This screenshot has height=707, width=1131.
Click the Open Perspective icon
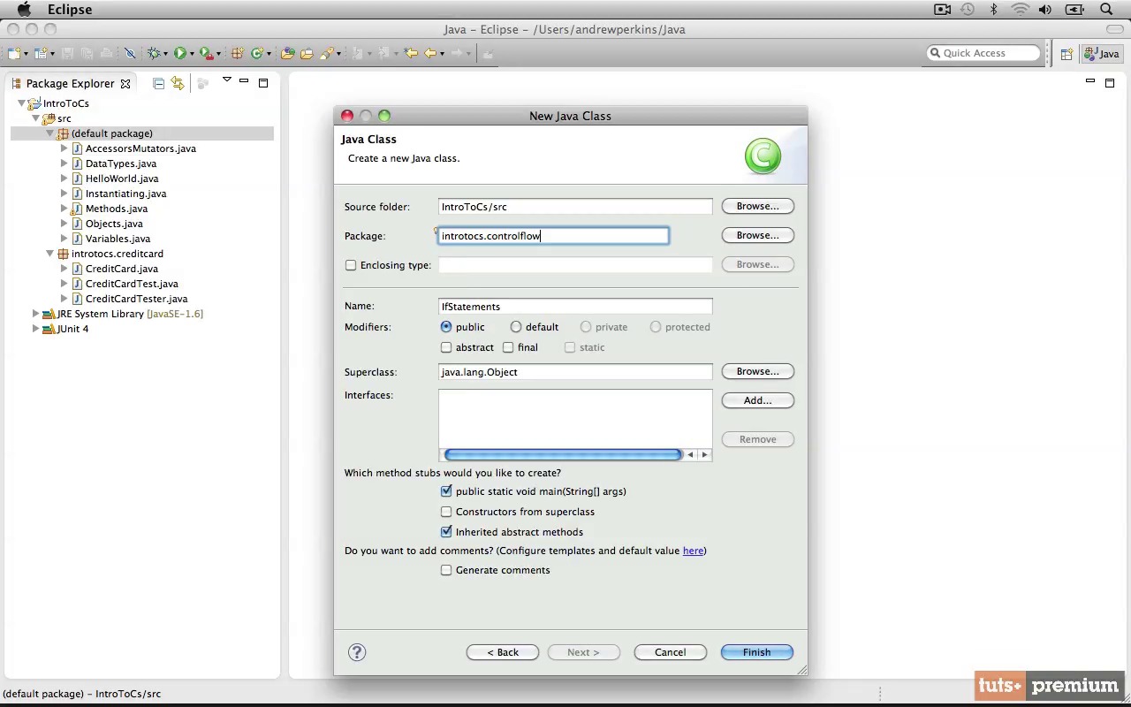(1066, 54)
